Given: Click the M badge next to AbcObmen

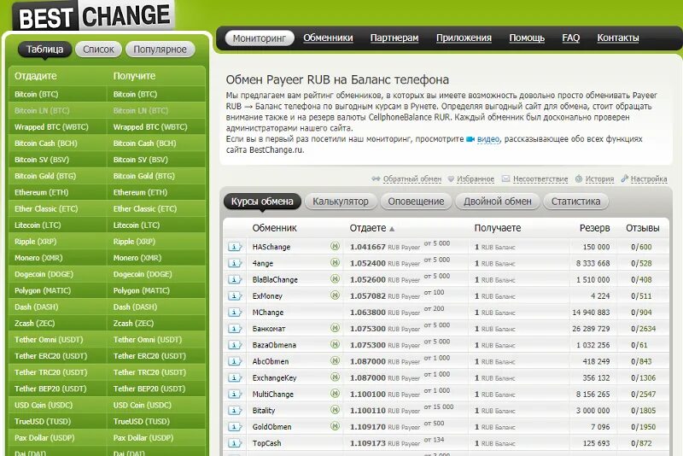Looking at the screenshot, I should pos(335,360).
